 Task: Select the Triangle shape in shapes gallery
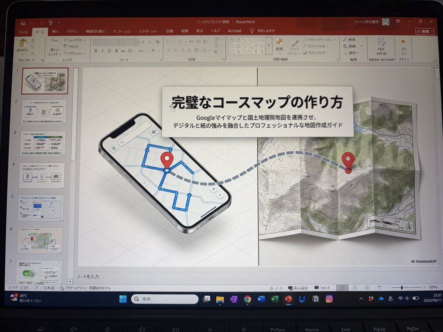[238, 46]
